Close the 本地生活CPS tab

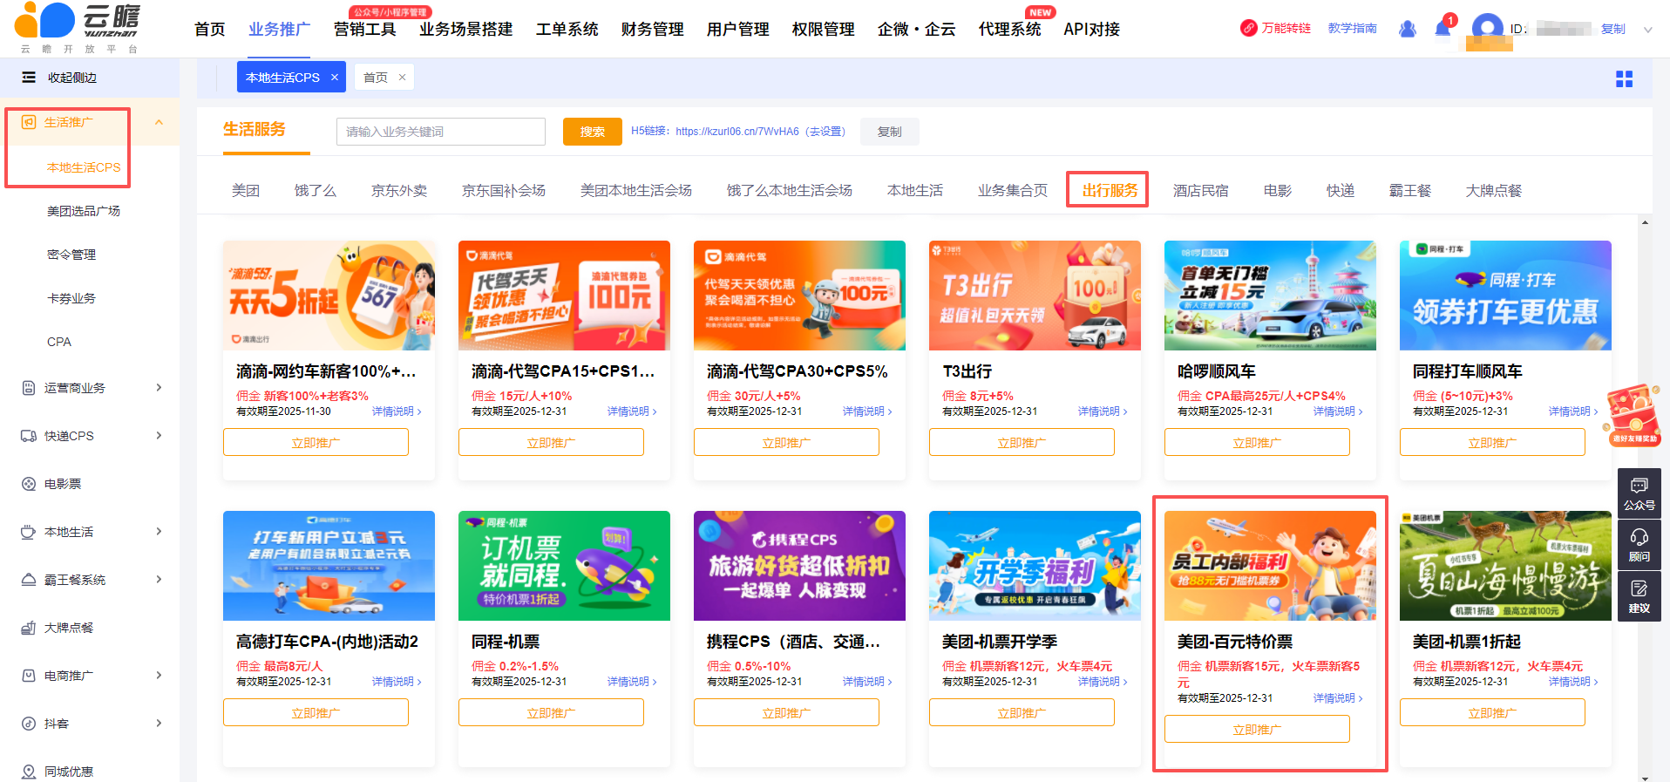point(335,78)
